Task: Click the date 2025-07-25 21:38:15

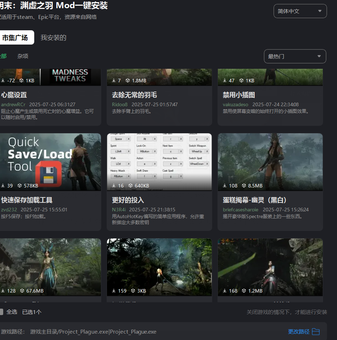Action: (x=152, y=210)
